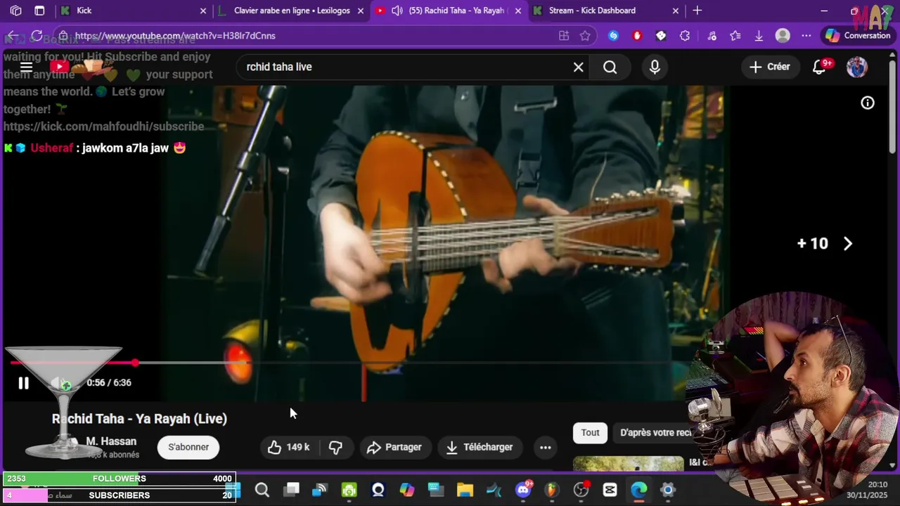
Task: Close the Rachid Taha YouTube tab
Action: tap(518, 11)
